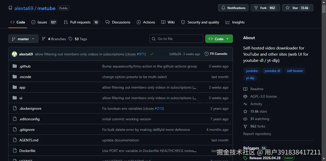Open the metube repository name link
This screenshot has width=326, height=161.
pos(46,8)
